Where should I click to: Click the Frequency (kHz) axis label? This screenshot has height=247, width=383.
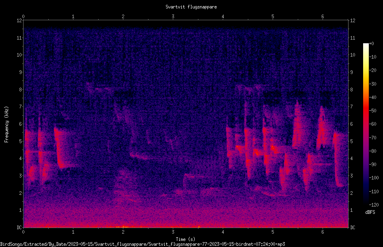[6, 125]
